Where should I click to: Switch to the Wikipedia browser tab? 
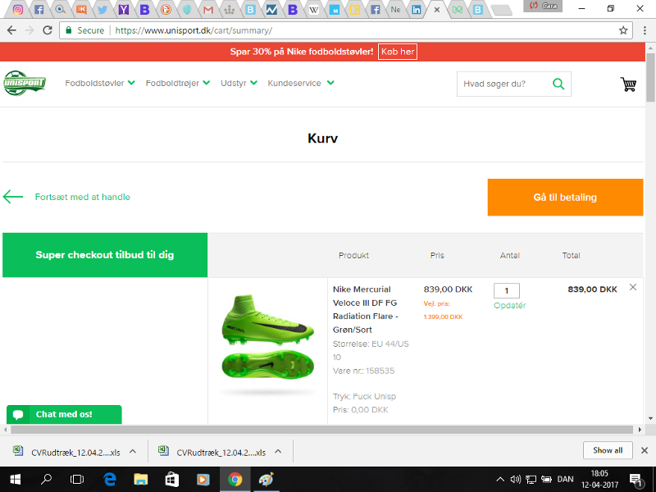pyautogui.click(x=313, y=9)
